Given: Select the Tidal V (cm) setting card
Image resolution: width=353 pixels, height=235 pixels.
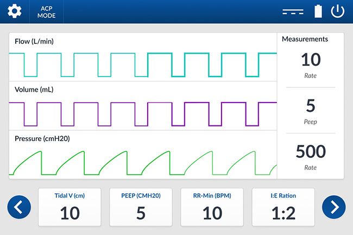Looking at the screenshot, I should coord(70,207).
